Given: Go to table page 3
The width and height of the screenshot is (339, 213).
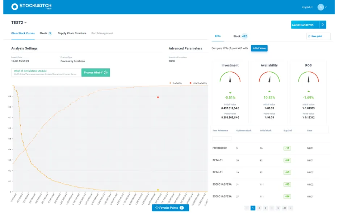Looking at the screenshot, I should coord(265,208).
